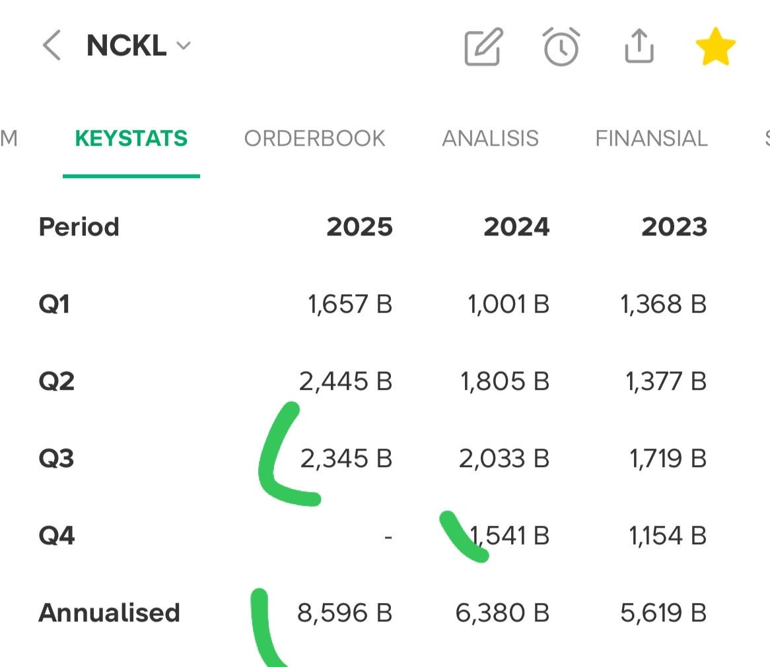Tap the 2025 column header
The image size is (770, 667).
click(x=359, y=227)
